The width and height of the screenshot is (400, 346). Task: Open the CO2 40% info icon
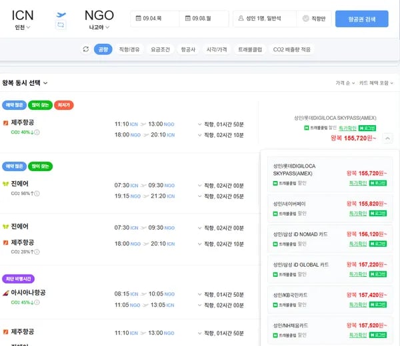pos(37,132)
